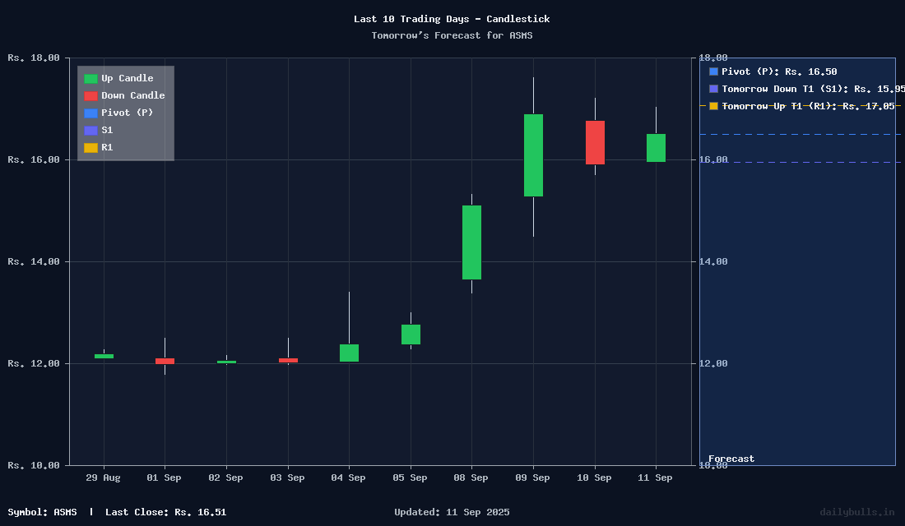Click the 'Rs. 12.00' left axis label
905x526 pixels.
pos(34,364)
